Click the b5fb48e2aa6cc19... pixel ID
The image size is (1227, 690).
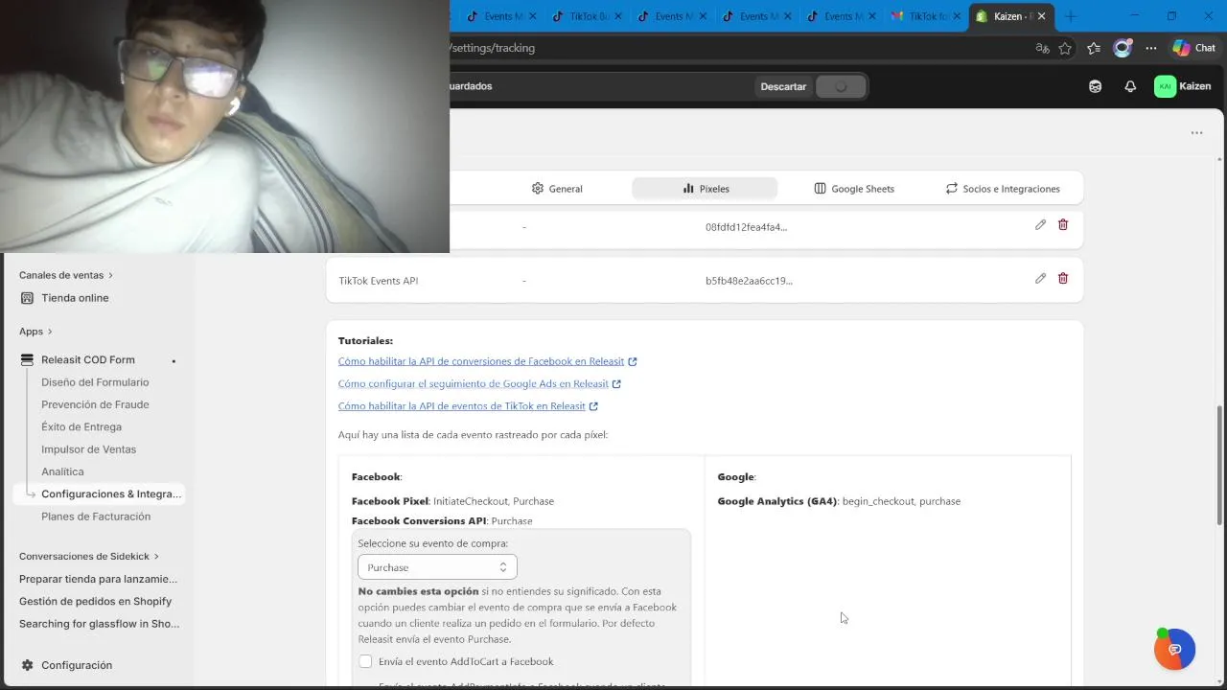coord(749,281)
